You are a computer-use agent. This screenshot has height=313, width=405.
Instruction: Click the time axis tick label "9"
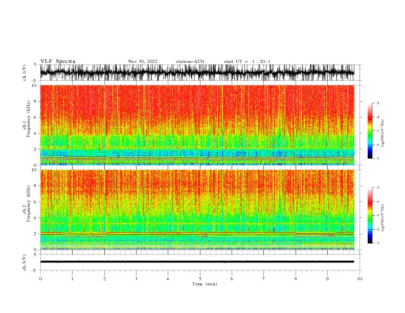point(327,279)
